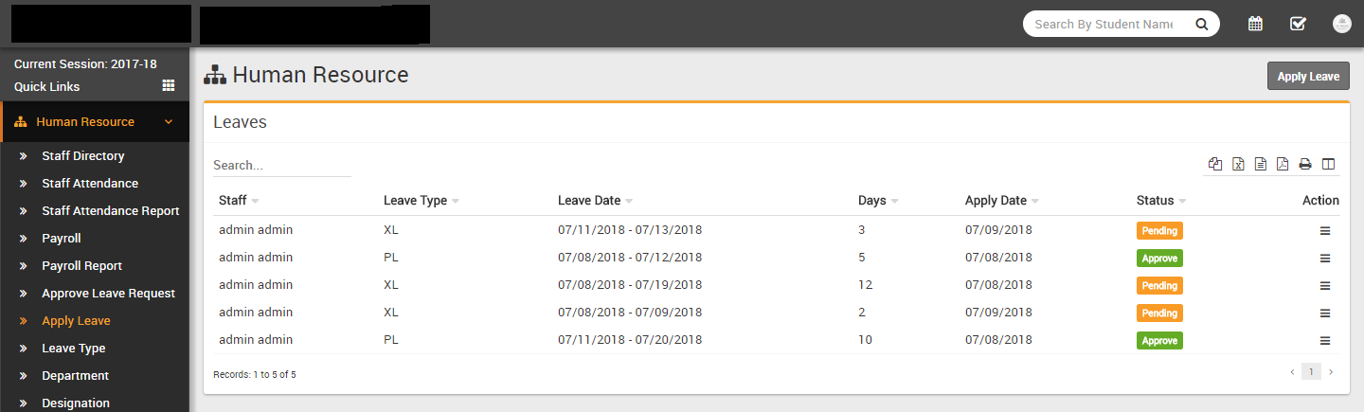1364x412 pixels.
Task: Go to Approve Leave Request page
Action: pyautogui.click(x=108, y=294)
